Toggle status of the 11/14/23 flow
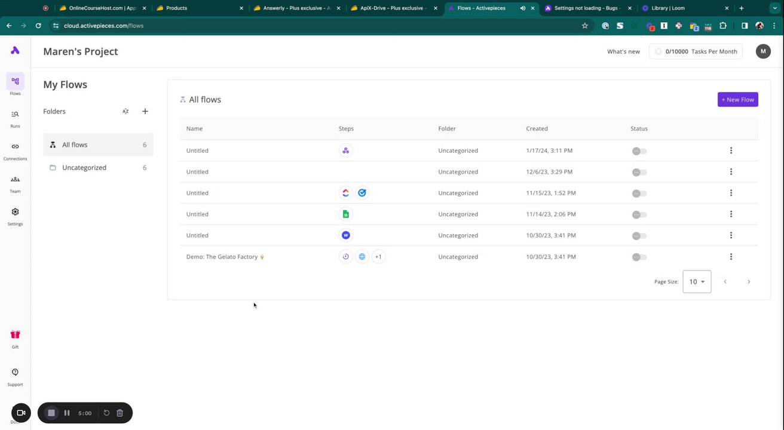Image resolution: width=784 pixels, height=430 pixels. coord(639,214)
